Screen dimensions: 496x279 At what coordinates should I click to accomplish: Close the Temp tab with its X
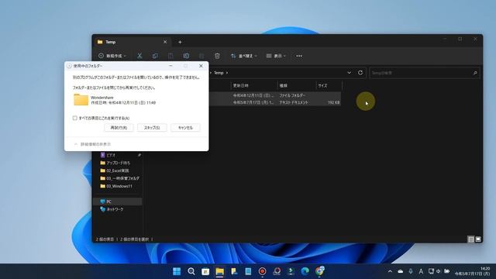pos(165,42)
